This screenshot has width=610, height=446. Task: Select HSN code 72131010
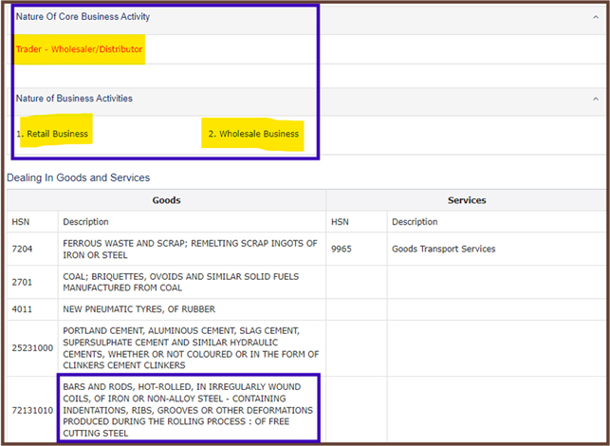[x=32, y=410]
